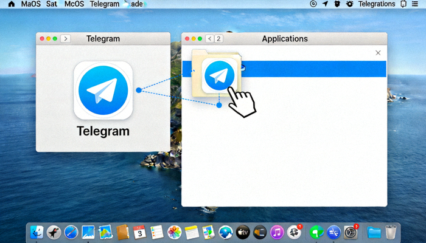This screenshot has height=243, width=426.
Task: Launch the blue App Store icon in dock
Action: point(334,233)
